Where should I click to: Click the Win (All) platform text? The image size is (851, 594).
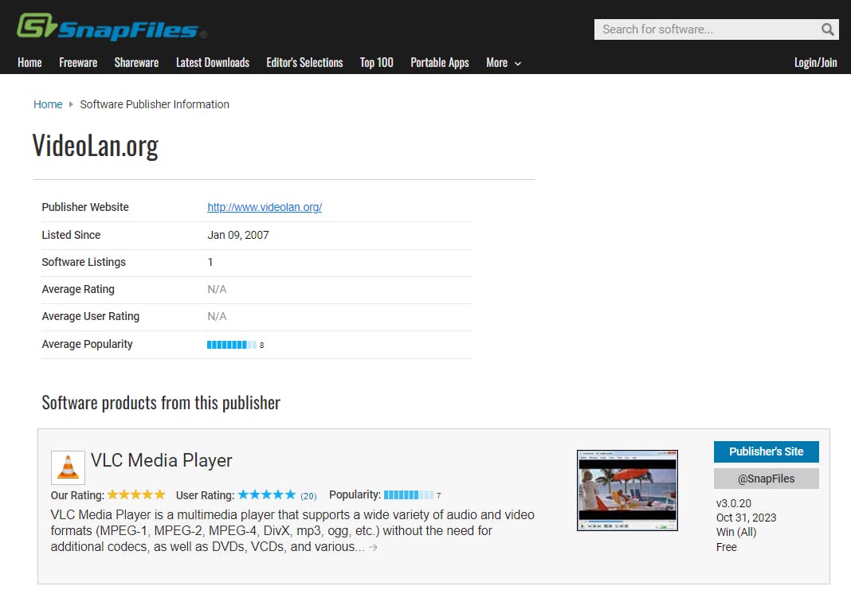(x=736, y=532)
